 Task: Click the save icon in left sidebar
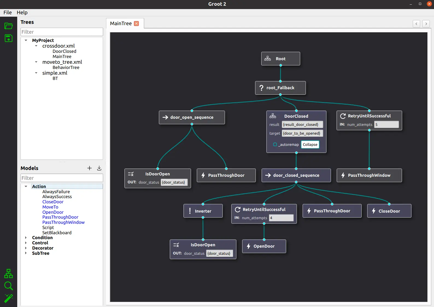(x=8, y=38)
